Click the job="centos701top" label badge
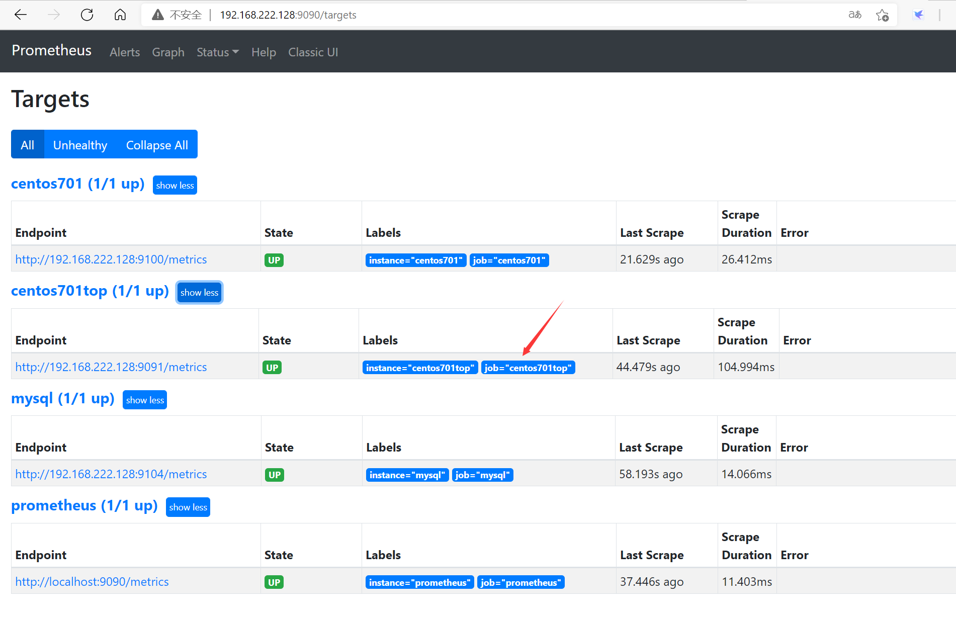This screenshot has height=619, width=956. (528, 368)
